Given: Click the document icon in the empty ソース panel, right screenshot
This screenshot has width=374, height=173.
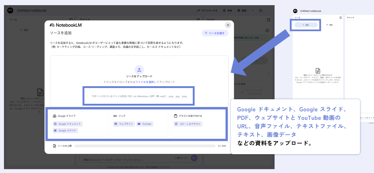Looking at the screenshot, I should pyautogui.click(x=318, y=70).
